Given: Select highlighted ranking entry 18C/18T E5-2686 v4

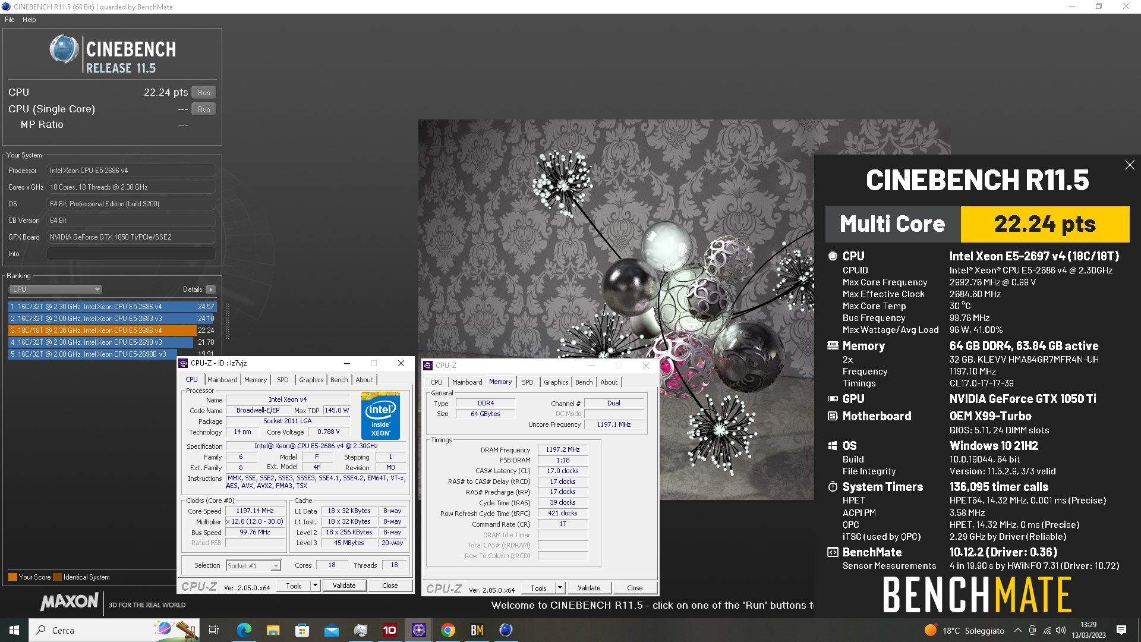Looking at the screenshot, I should (x=112, y=331).
